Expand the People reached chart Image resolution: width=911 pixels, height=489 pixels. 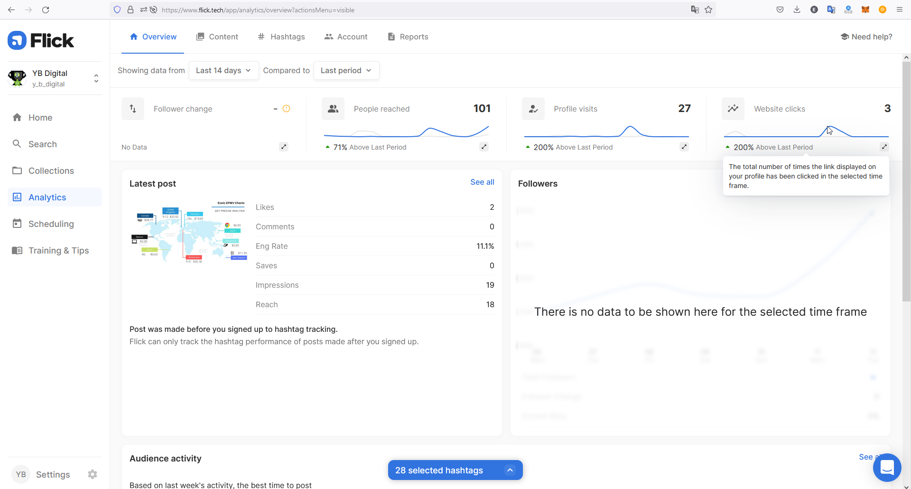click(483, 147)
